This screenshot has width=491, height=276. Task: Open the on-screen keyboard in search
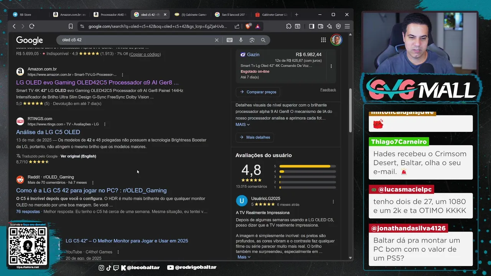(x=229, y=40)
